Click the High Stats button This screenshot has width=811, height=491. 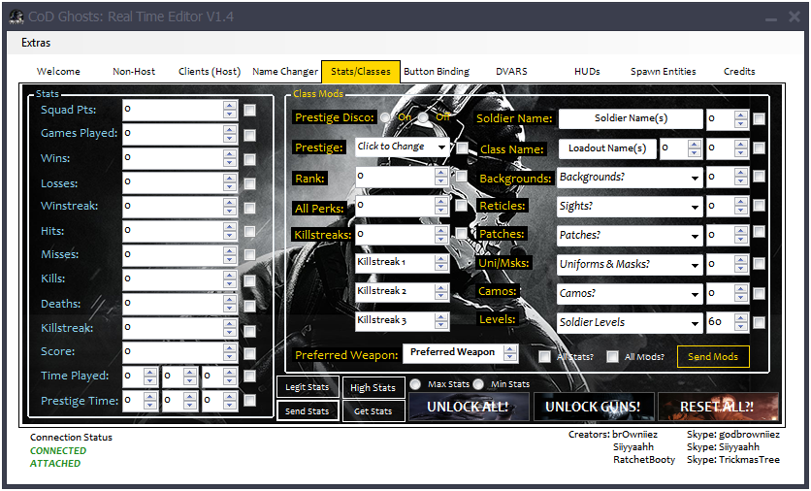coord(373,387)
